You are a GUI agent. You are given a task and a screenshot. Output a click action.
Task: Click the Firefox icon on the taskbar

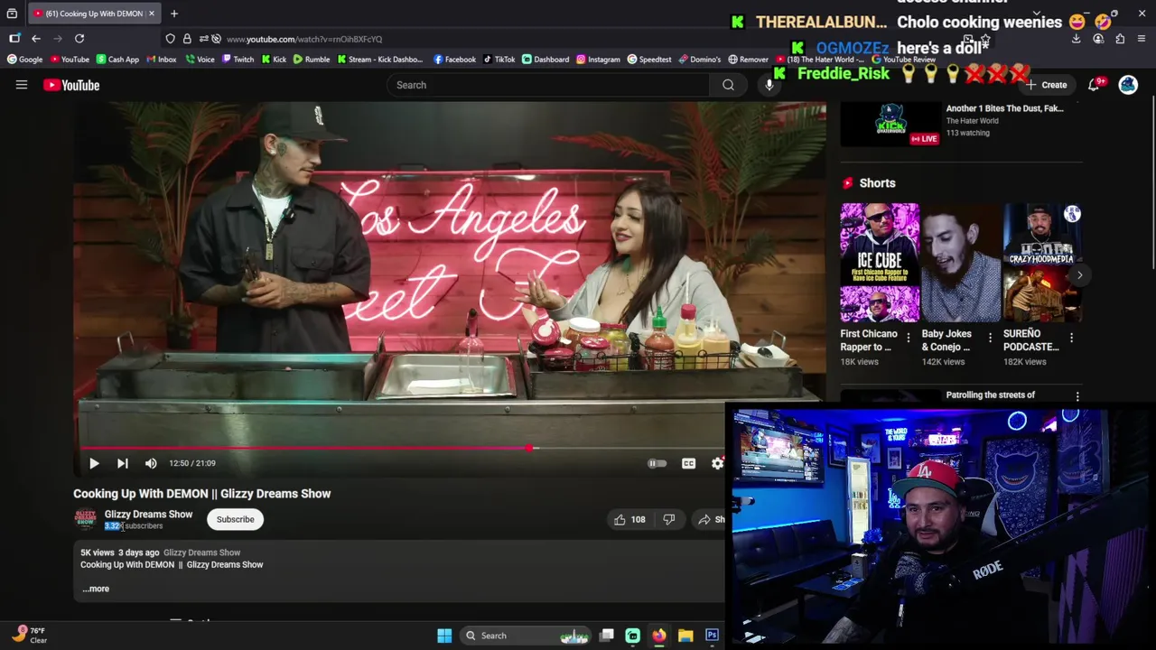click(659, 636)
